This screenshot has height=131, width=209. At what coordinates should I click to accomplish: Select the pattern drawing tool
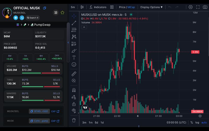[74, 37]
